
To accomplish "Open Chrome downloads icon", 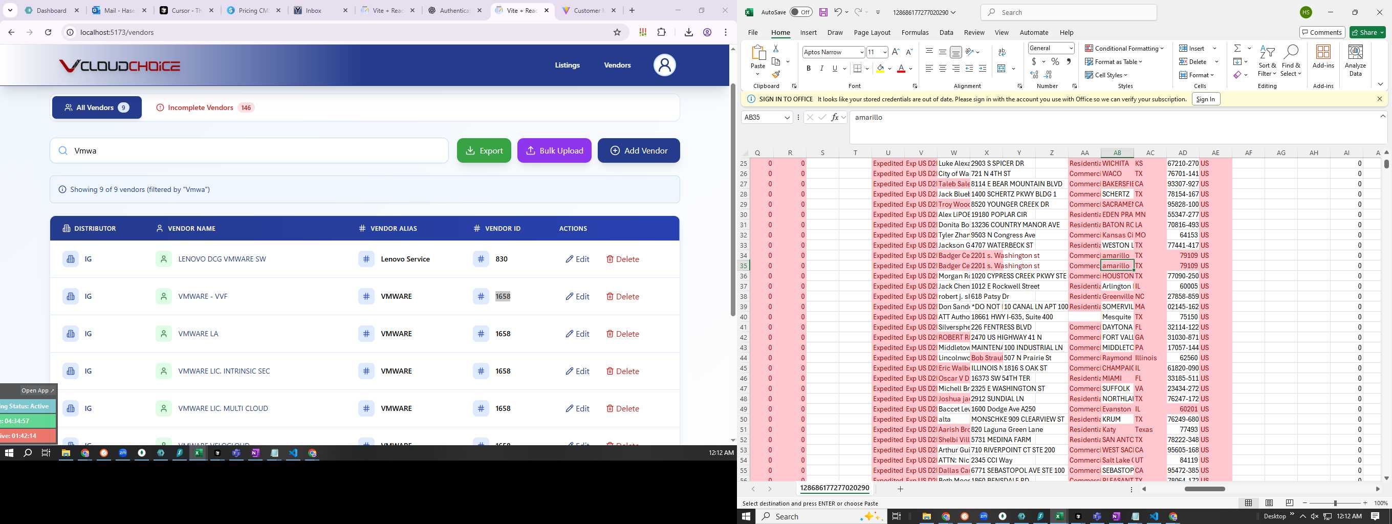I will pyautogui.click(x=688, y=32).
